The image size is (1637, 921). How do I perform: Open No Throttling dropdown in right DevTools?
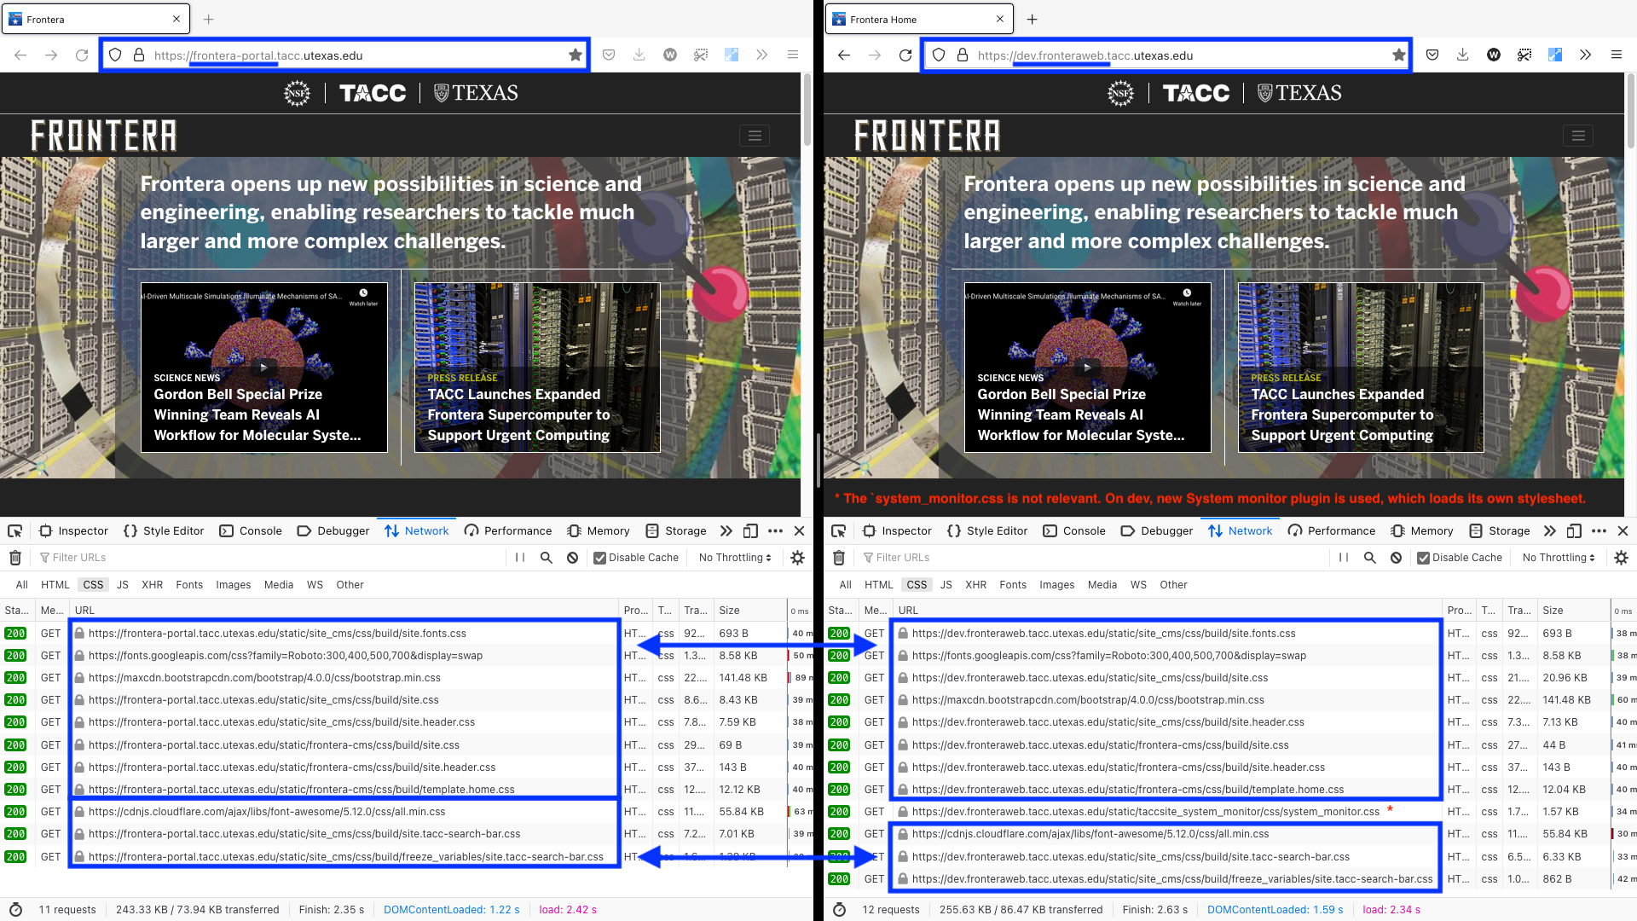point(1558,558)
